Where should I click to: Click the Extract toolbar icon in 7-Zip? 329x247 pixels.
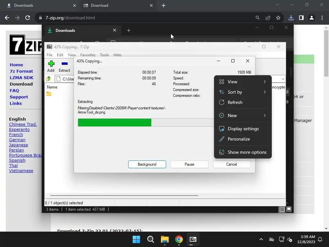pos(64,64)
